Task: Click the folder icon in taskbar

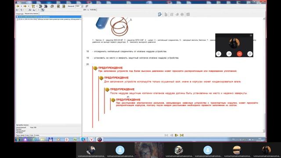Action: (x=42, y=140)
